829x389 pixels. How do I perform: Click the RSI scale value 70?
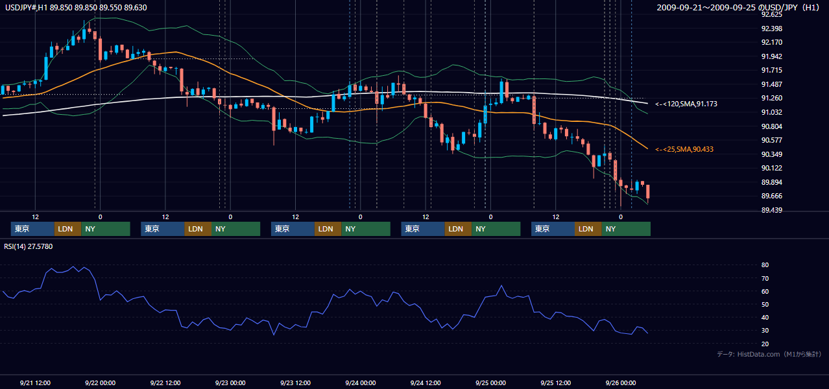tap(765, 278)
